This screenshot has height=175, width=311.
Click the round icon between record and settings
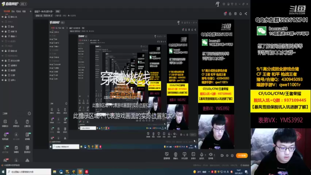(x=227, y=156)
